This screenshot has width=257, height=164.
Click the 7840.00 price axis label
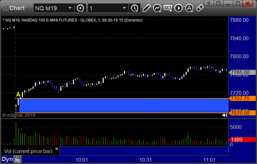(x=239, y=38)
